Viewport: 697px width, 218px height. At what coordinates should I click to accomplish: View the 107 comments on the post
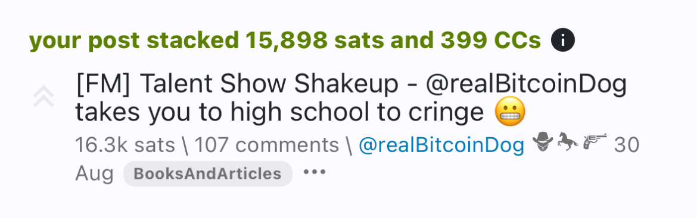pos(267,146)
